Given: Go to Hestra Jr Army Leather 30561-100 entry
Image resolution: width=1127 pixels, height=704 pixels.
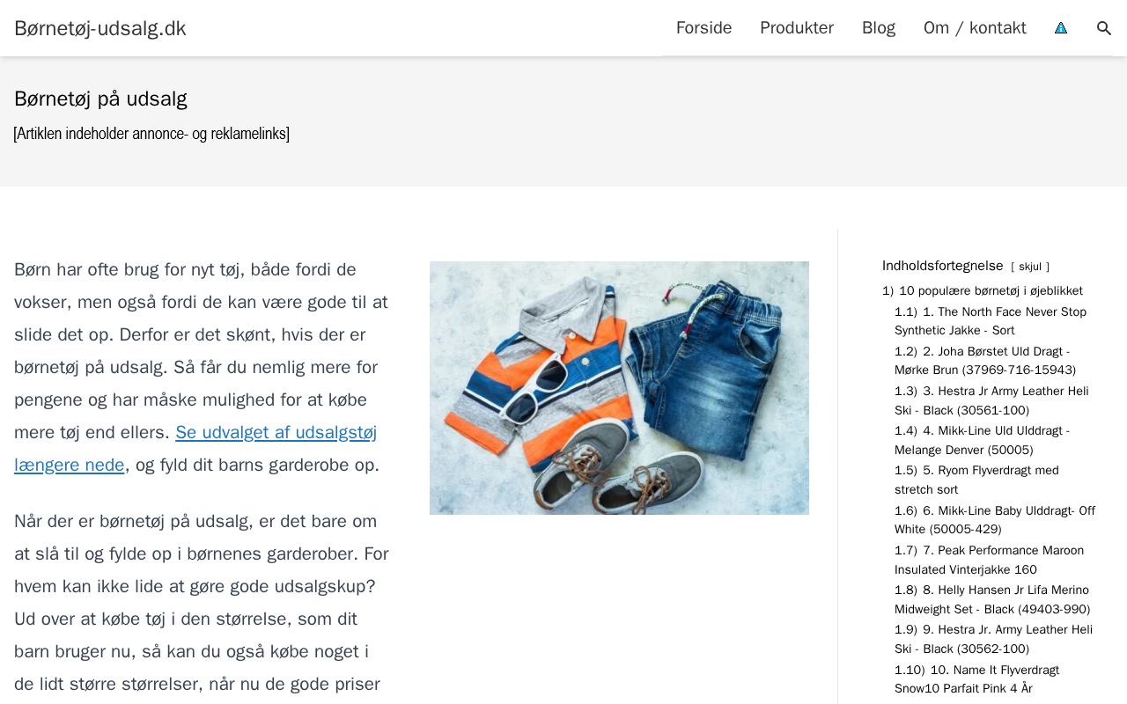Looking at the screenshot, I should pos(991,400).
